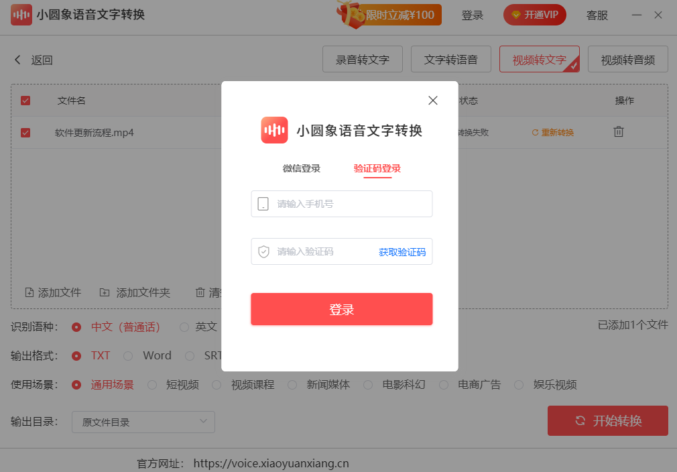
Task: Toggle the select-all checkbox beside 文件名
Action: [x=25, y=101]
